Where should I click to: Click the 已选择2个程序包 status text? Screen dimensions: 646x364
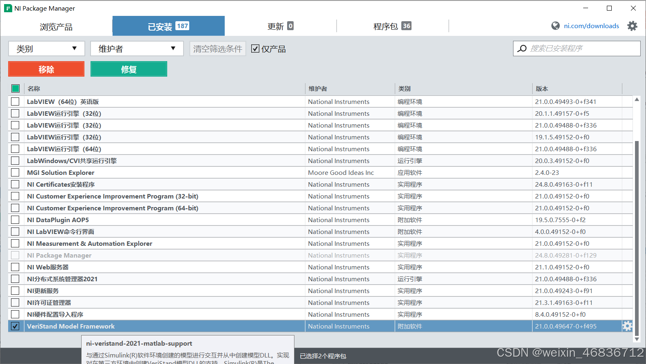(x=323, y=356)
